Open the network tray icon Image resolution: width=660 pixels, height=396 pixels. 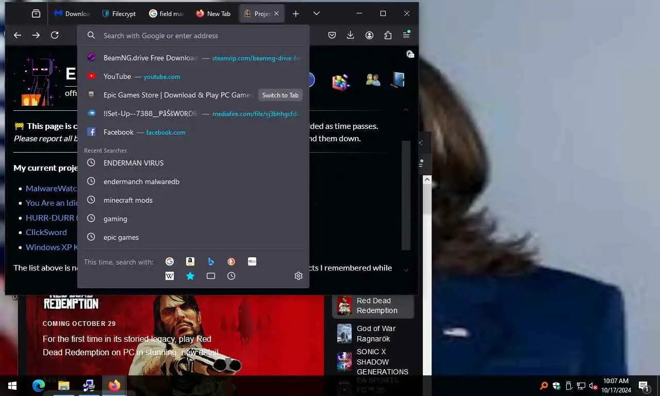(581, 386)
